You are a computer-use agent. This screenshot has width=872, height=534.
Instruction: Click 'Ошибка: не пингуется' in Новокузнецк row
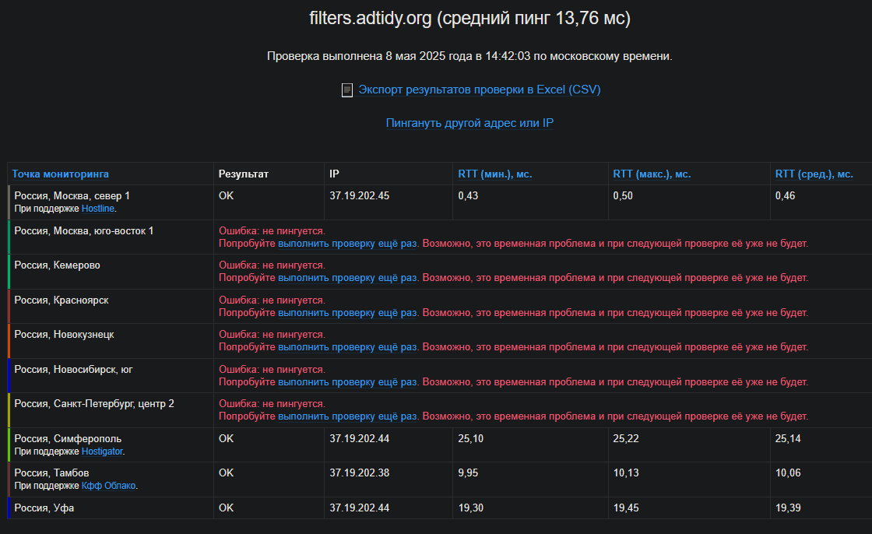[272, 334]
